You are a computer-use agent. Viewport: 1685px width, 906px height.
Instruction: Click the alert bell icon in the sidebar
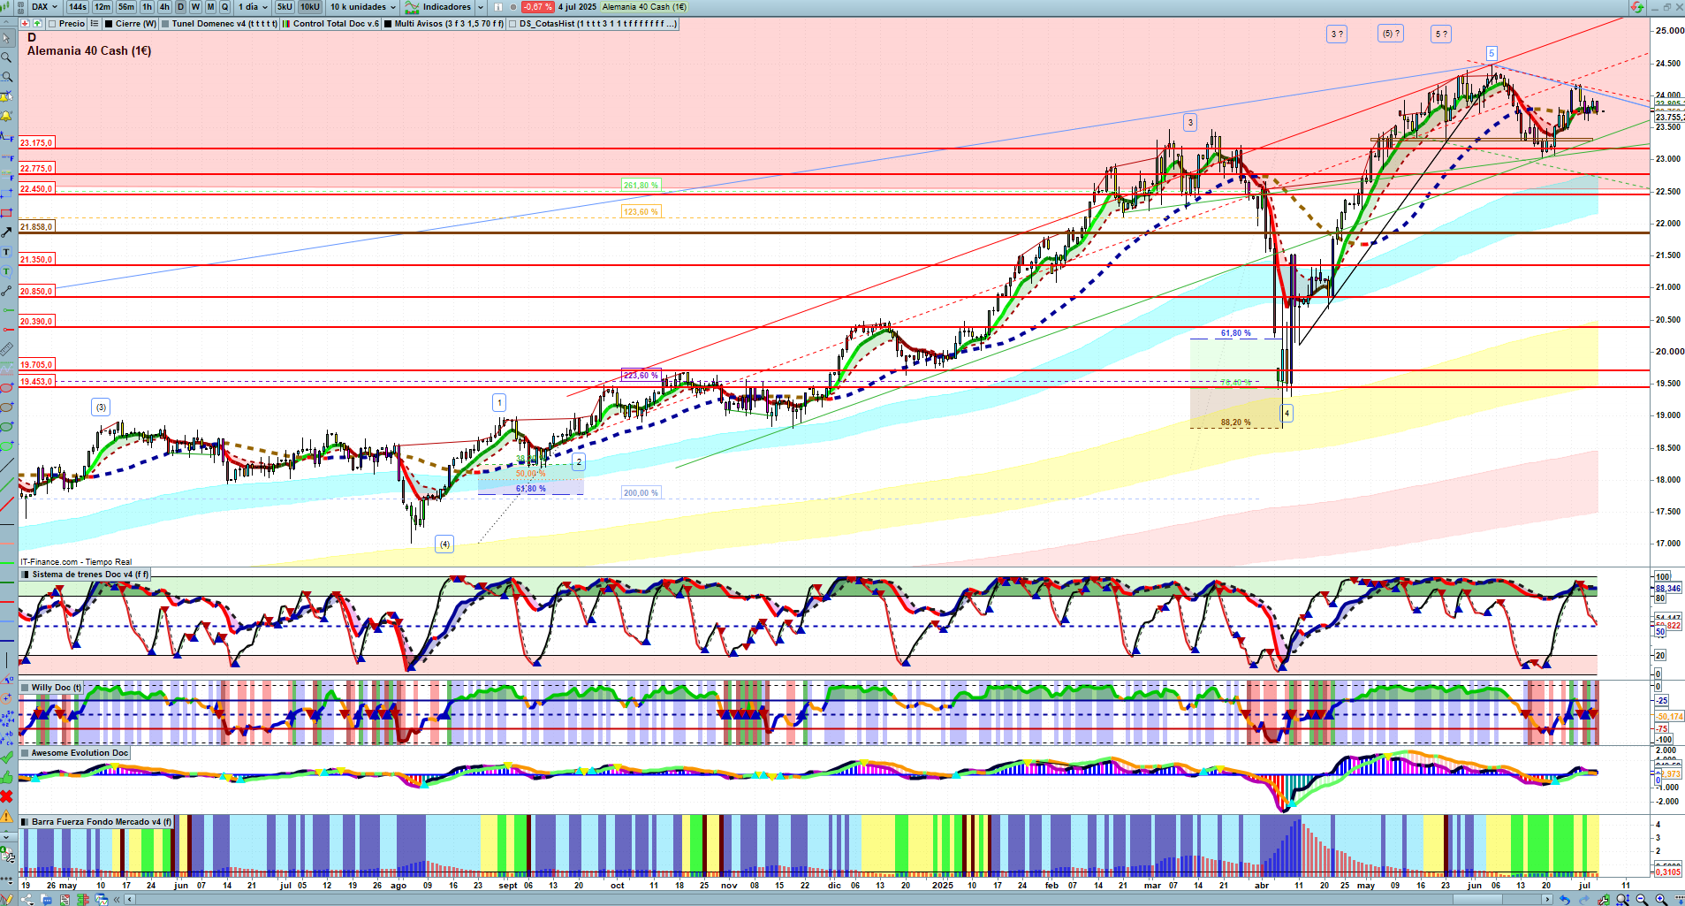tap(7, 116)
